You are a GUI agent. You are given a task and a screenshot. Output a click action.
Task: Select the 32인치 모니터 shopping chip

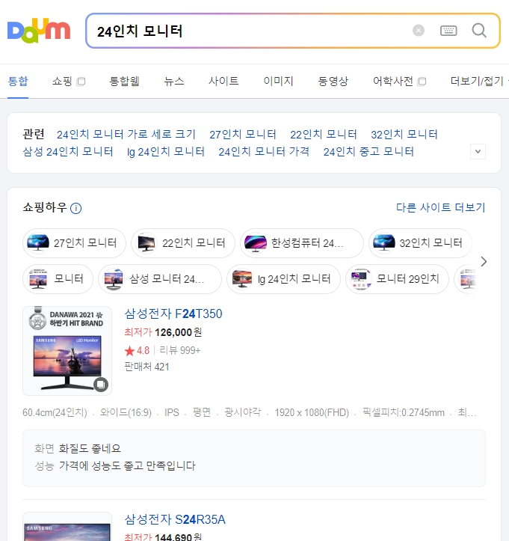[420, 243]
